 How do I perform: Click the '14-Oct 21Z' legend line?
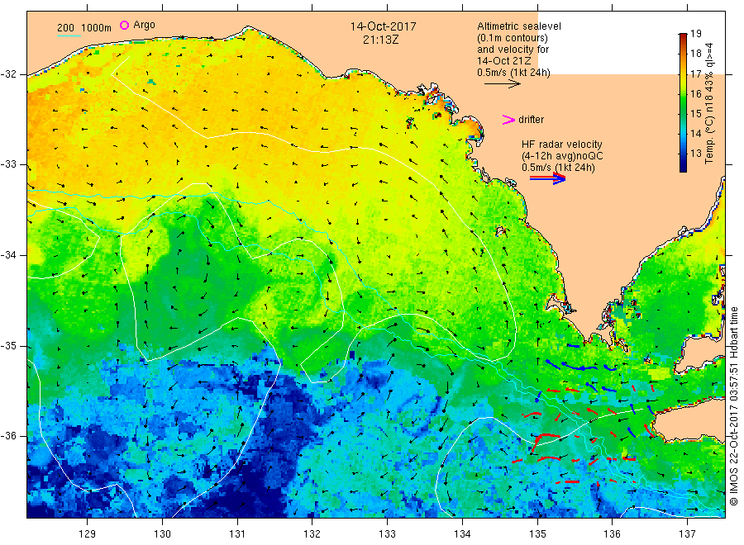[x=504, y=60]
